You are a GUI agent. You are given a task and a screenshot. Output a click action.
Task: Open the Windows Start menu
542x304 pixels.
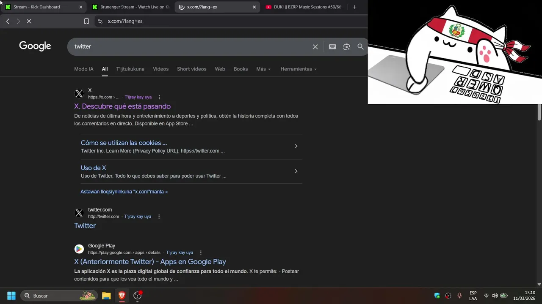pos(11,296)
